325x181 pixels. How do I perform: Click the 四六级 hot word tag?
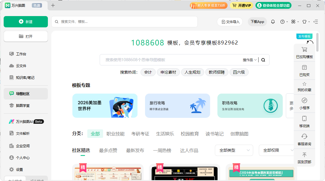(239, 72)
